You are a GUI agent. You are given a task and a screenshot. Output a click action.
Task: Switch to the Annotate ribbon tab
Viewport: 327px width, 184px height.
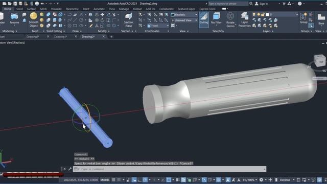(99, 9)
